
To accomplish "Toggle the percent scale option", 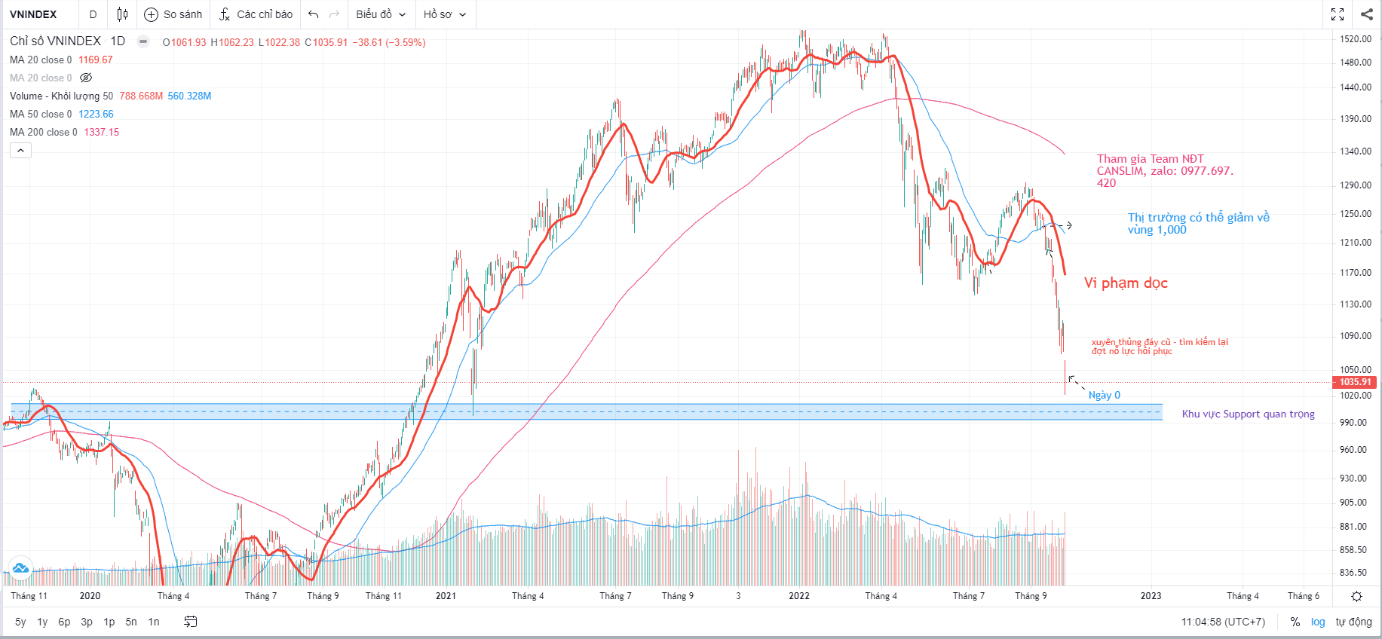I will pyautogui.click(x=1295, y=622).
